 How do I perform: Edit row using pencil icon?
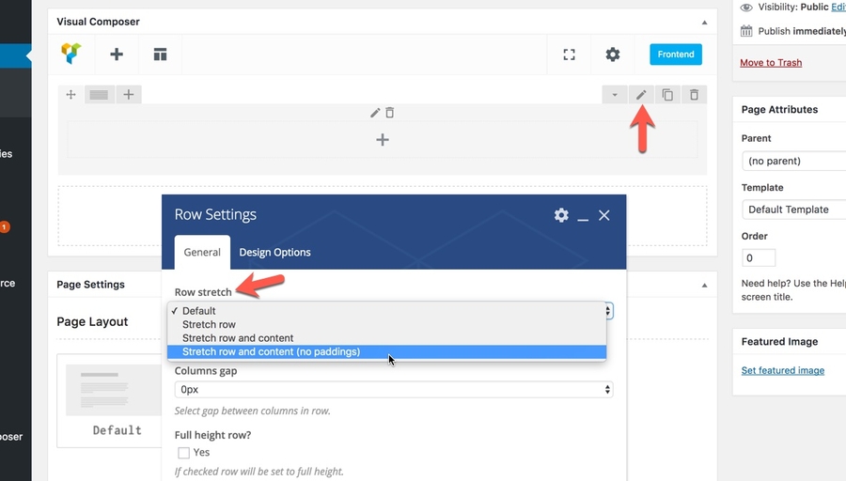(x=641, y=95)
